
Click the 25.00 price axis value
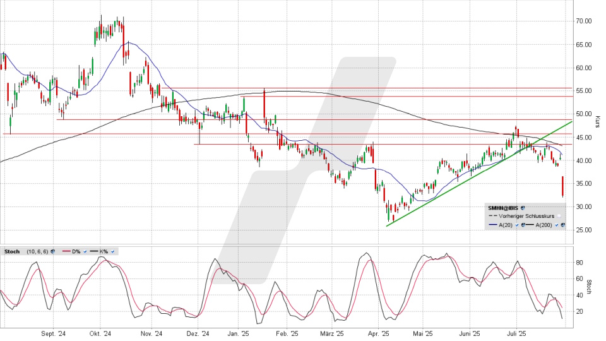tap(583, 230)
